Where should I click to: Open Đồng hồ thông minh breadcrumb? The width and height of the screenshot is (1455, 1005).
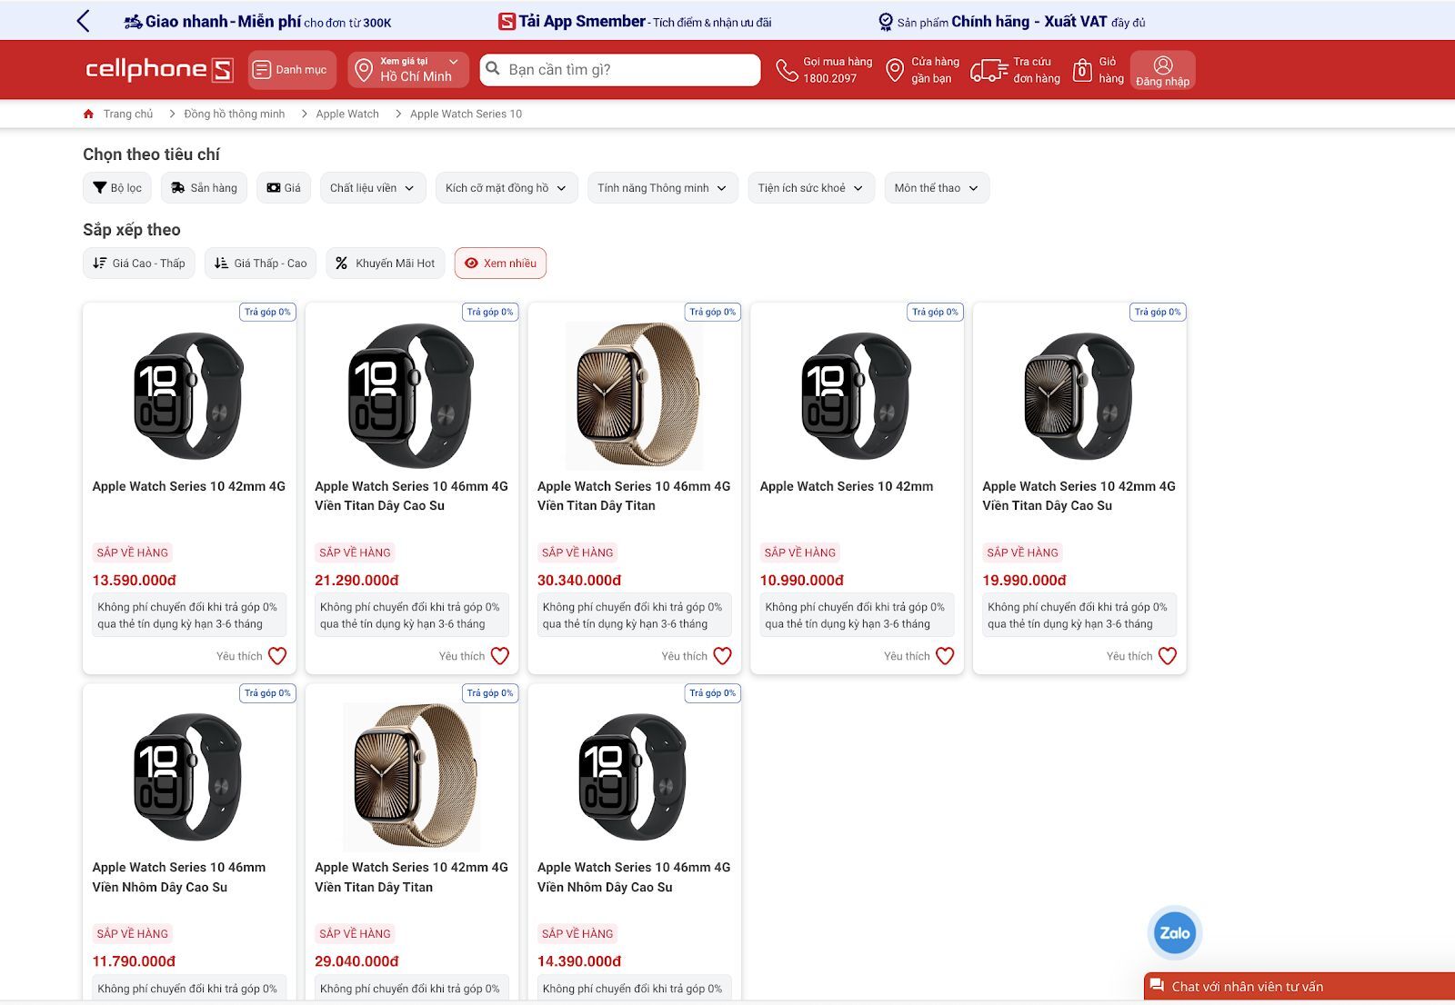[x=234, y=114]
